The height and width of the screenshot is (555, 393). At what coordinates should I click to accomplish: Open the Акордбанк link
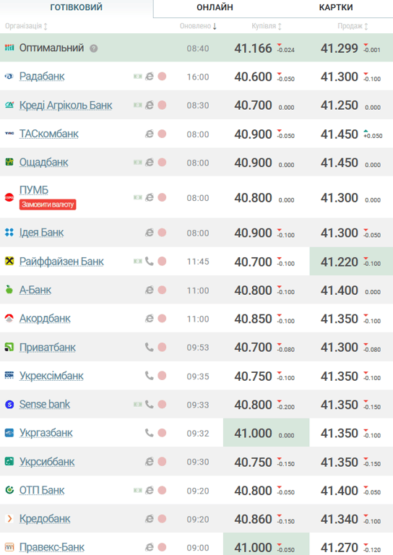(45, 319)
